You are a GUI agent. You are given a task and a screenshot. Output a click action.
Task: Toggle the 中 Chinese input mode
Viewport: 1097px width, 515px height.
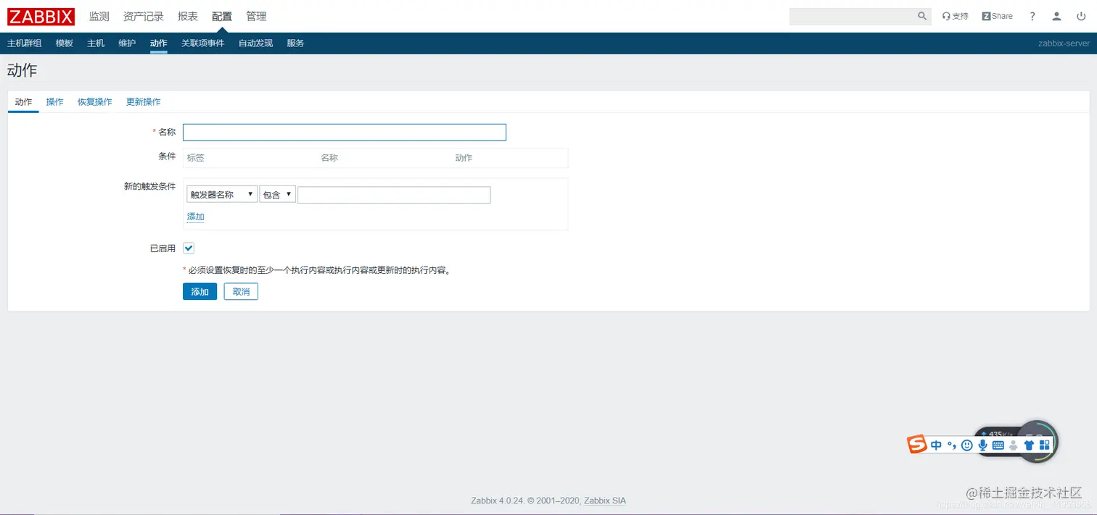pos(936,445)
